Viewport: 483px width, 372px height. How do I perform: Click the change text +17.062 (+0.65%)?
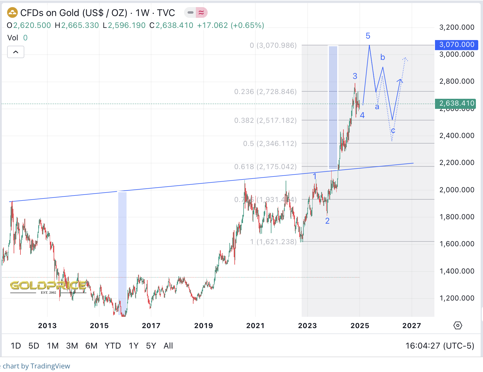click(231, 25)
